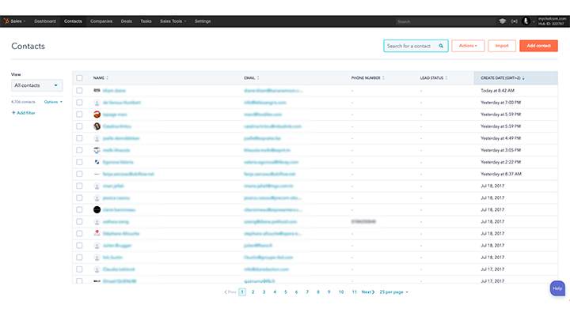Focus the top bar global Search field
This screenshot has width=570, height=316.
pos(445,21)
